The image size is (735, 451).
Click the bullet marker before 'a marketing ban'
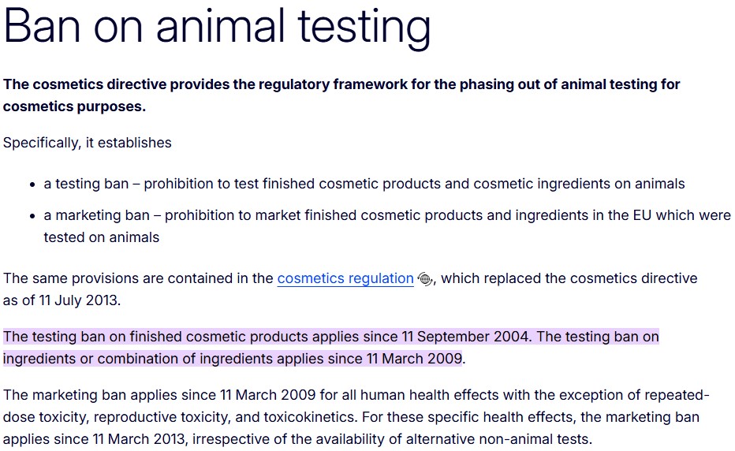32,216
